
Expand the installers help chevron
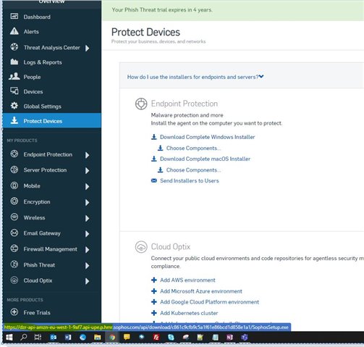tap(261, 77)
